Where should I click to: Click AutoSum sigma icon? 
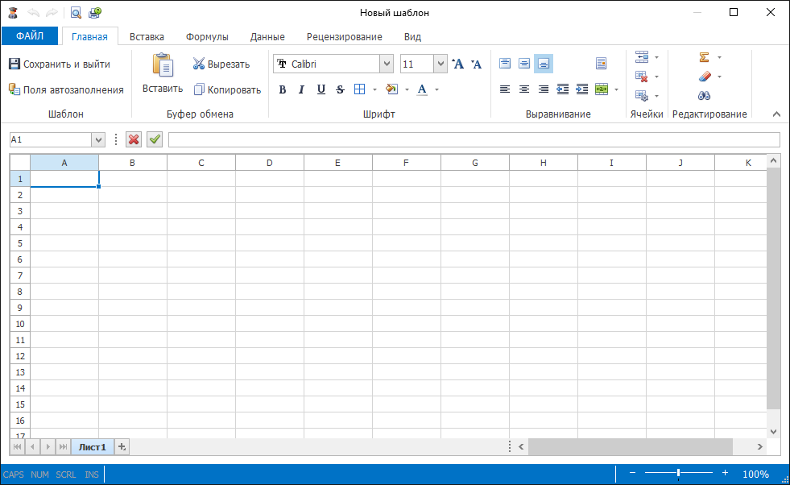click(x=705, y=57)
